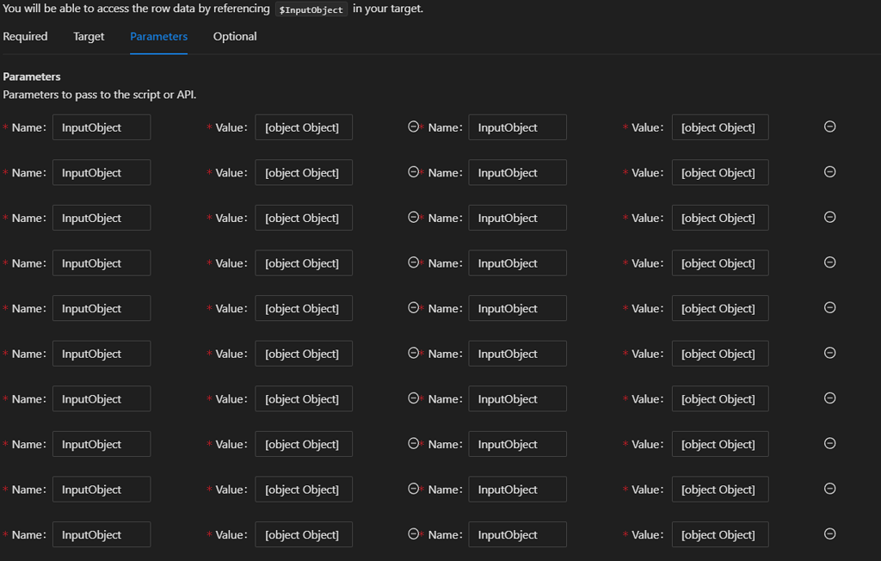Screen dimensions: 881x561
Task: Click the last row's rightmost Value field
Action: pyautogui.click(x=719, y=534)
